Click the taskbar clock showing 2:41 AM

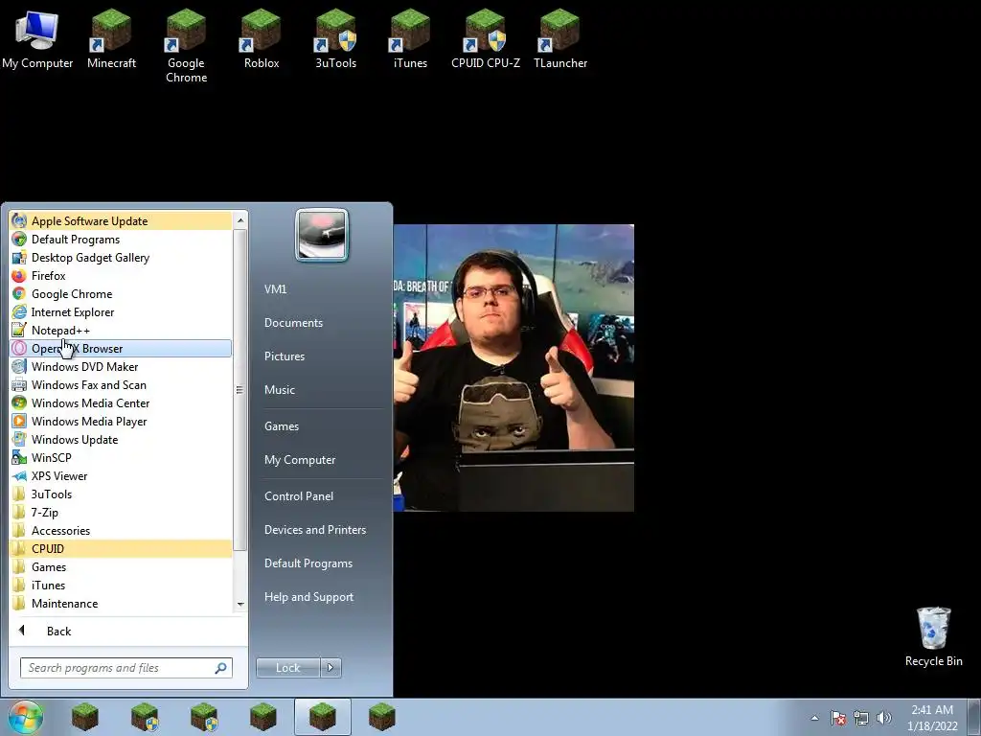click(x=932, y=718)
